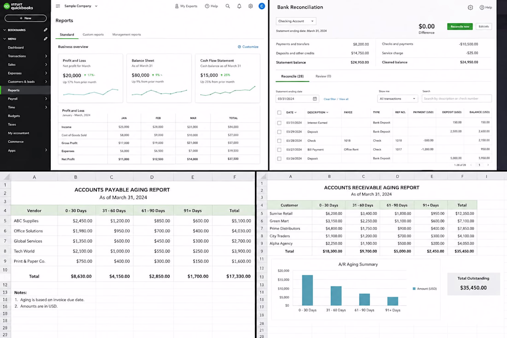Click the Clear filter link
This screenshot has height=338, width=507.
[330, 99]
